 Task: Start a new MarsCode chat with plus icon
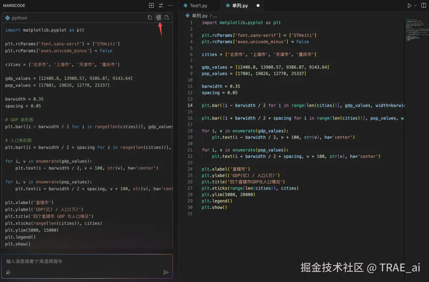(151, 5)
